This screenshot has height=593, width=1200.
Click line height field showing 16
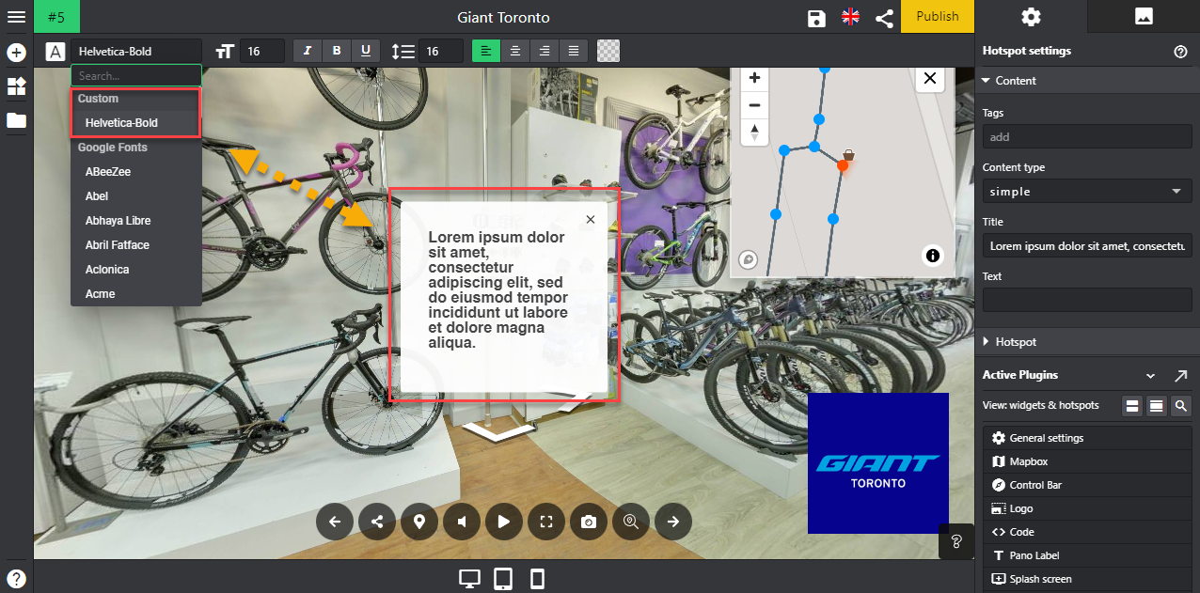(440, 52)
